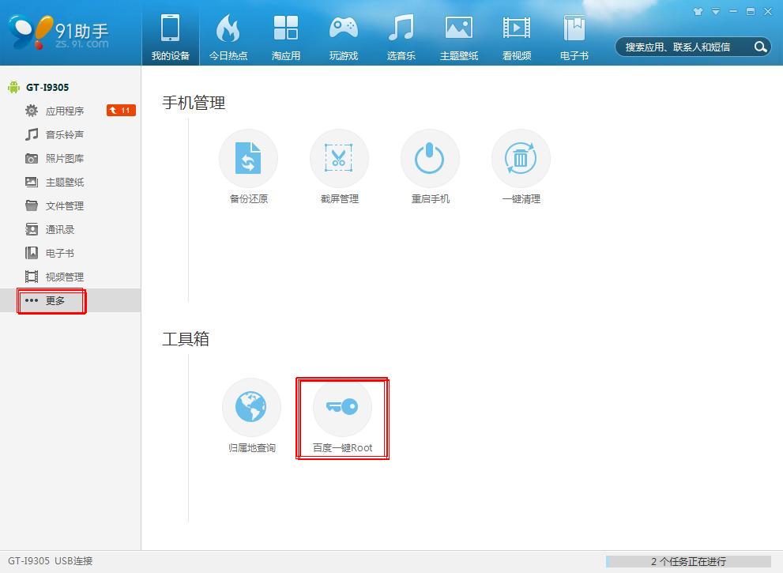This screenshot has height=573, width=783.
Task: Open the 选音乐 music tab
Action: (401, 37)
